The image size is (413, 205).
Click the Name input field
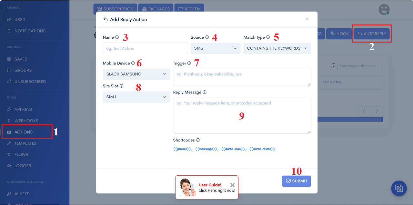point(145,48)
